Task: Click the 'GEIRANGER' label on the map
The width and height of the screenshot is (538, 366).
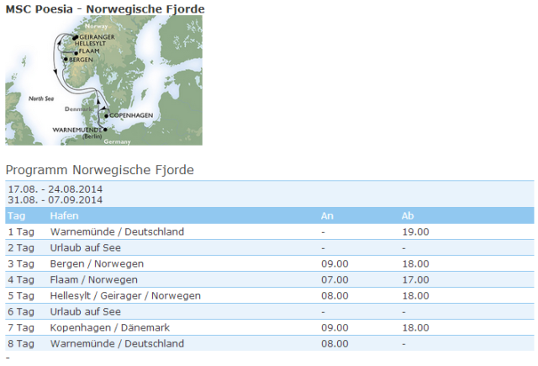Action: pyautogui.click(x=98, y=37)
